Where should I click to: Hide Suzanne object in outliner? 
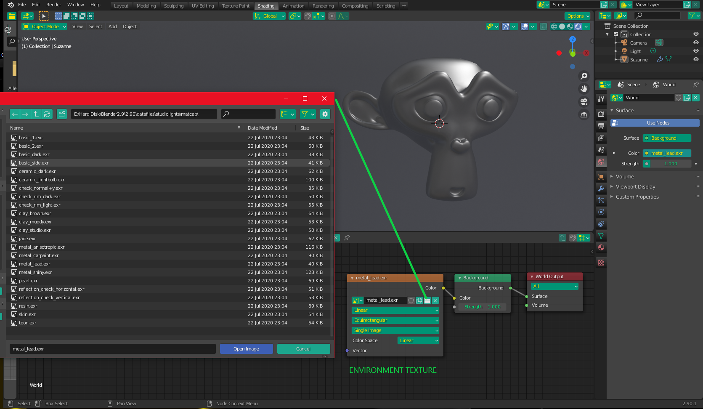(696, 60)
